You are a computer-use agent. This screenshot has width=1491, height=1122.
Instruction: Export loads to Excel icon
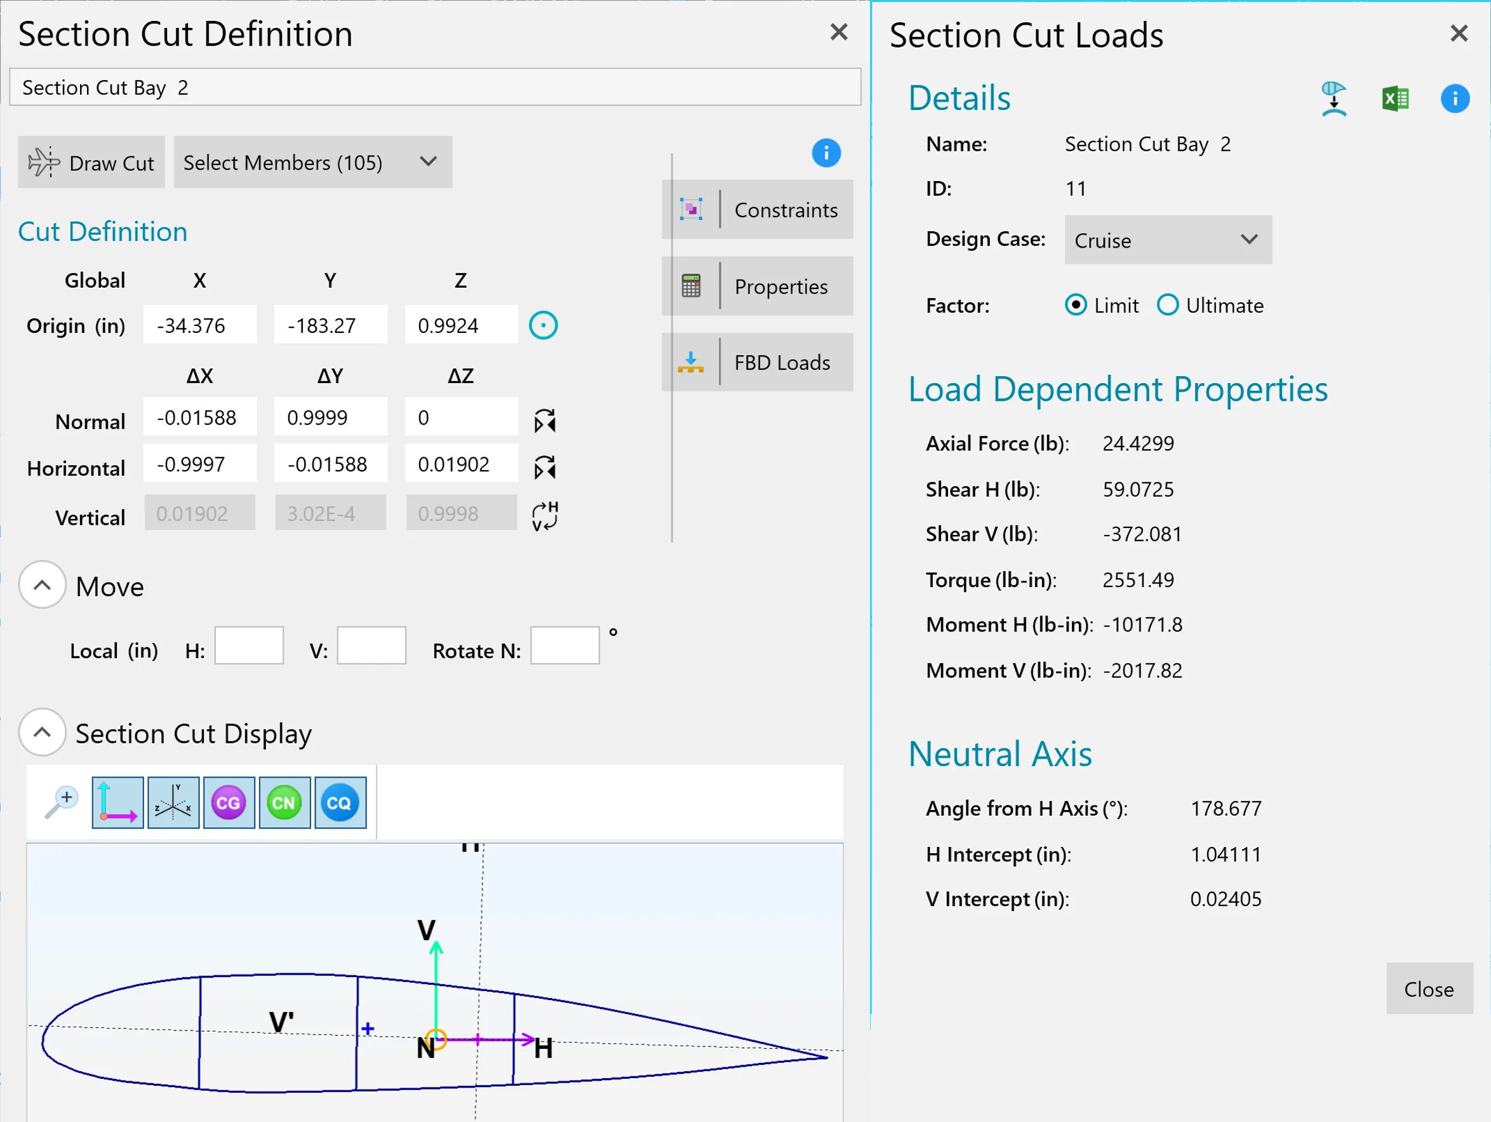[x=1395, y=99]
